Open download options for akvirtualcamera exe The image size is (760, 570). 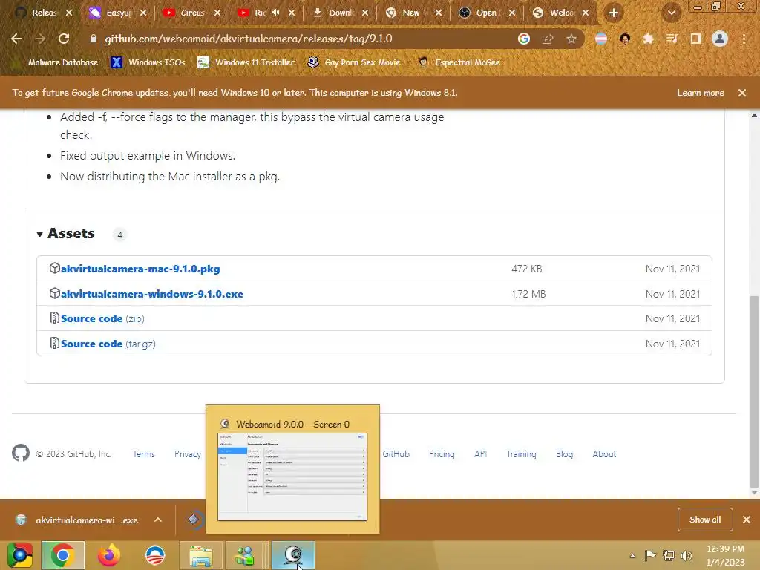point(158,520)
